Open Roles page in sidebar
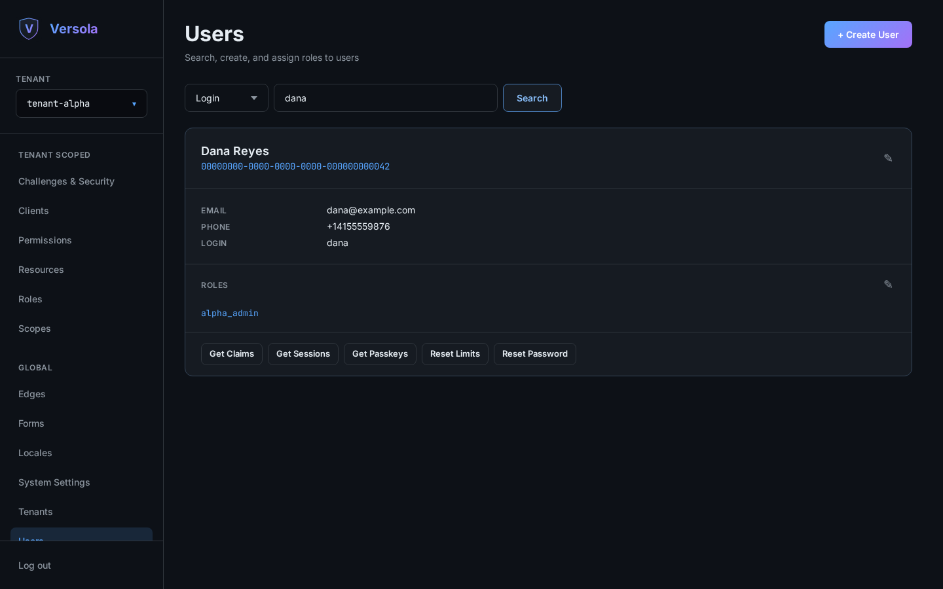Viewport: 943px width, 589px height. (x=81, y=299)
